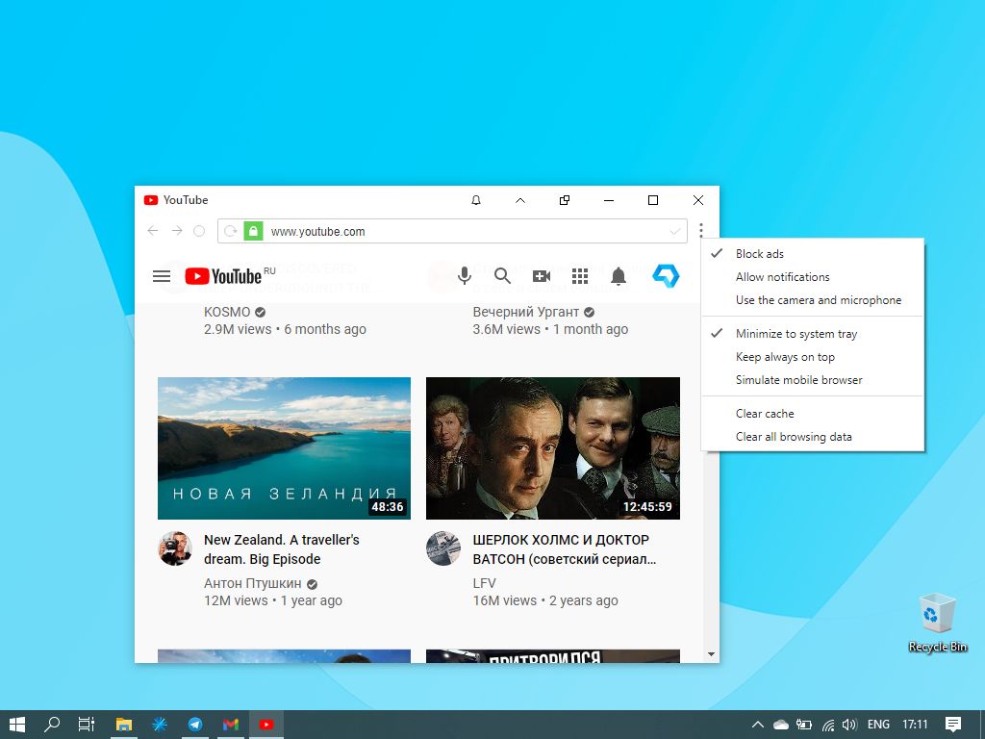
Task: Open the volume speaker tray icon
Action: (849, 725)
